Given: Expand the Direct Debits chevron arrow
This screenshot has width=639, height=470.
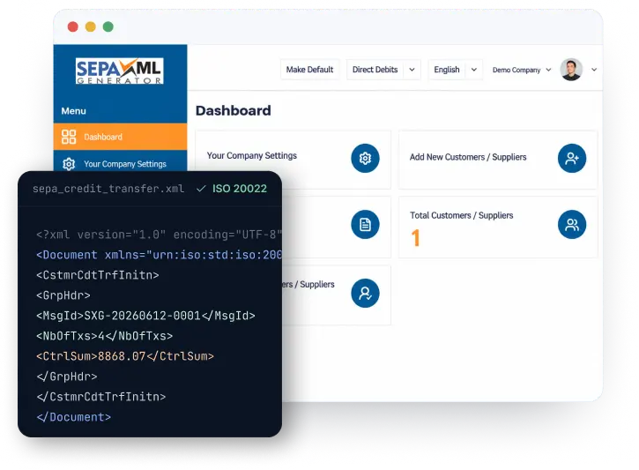Looking at the screenshot, I should click(x=412, y=70).
